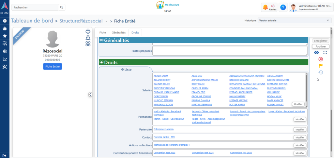Open the Convention Test 2024 link
The image size is (334, 158).
point(203,153)
